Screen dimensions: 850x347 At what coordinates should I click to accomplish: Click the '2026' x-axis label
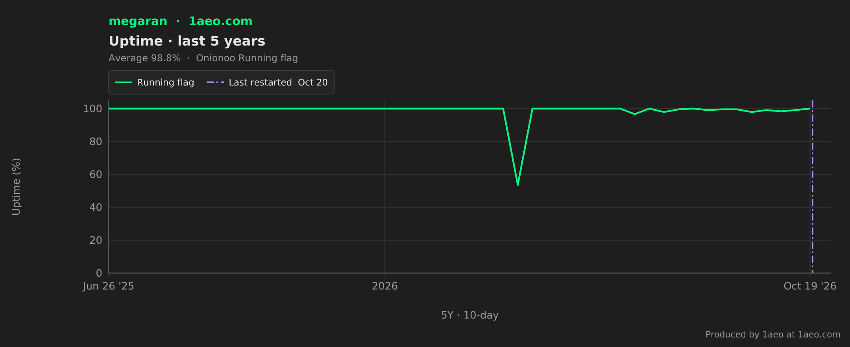384,286
